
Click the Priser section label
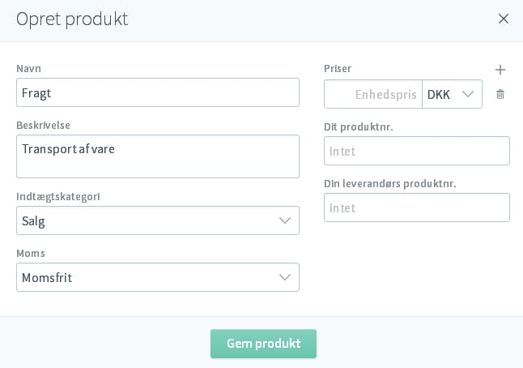338,68
